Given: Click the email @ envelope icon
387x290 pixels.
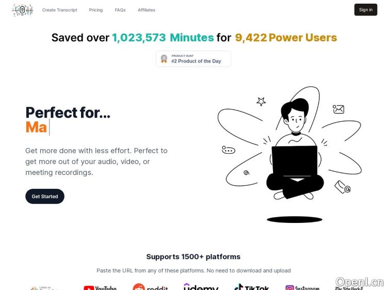Looking at the screenshot, I should (343, 187).
